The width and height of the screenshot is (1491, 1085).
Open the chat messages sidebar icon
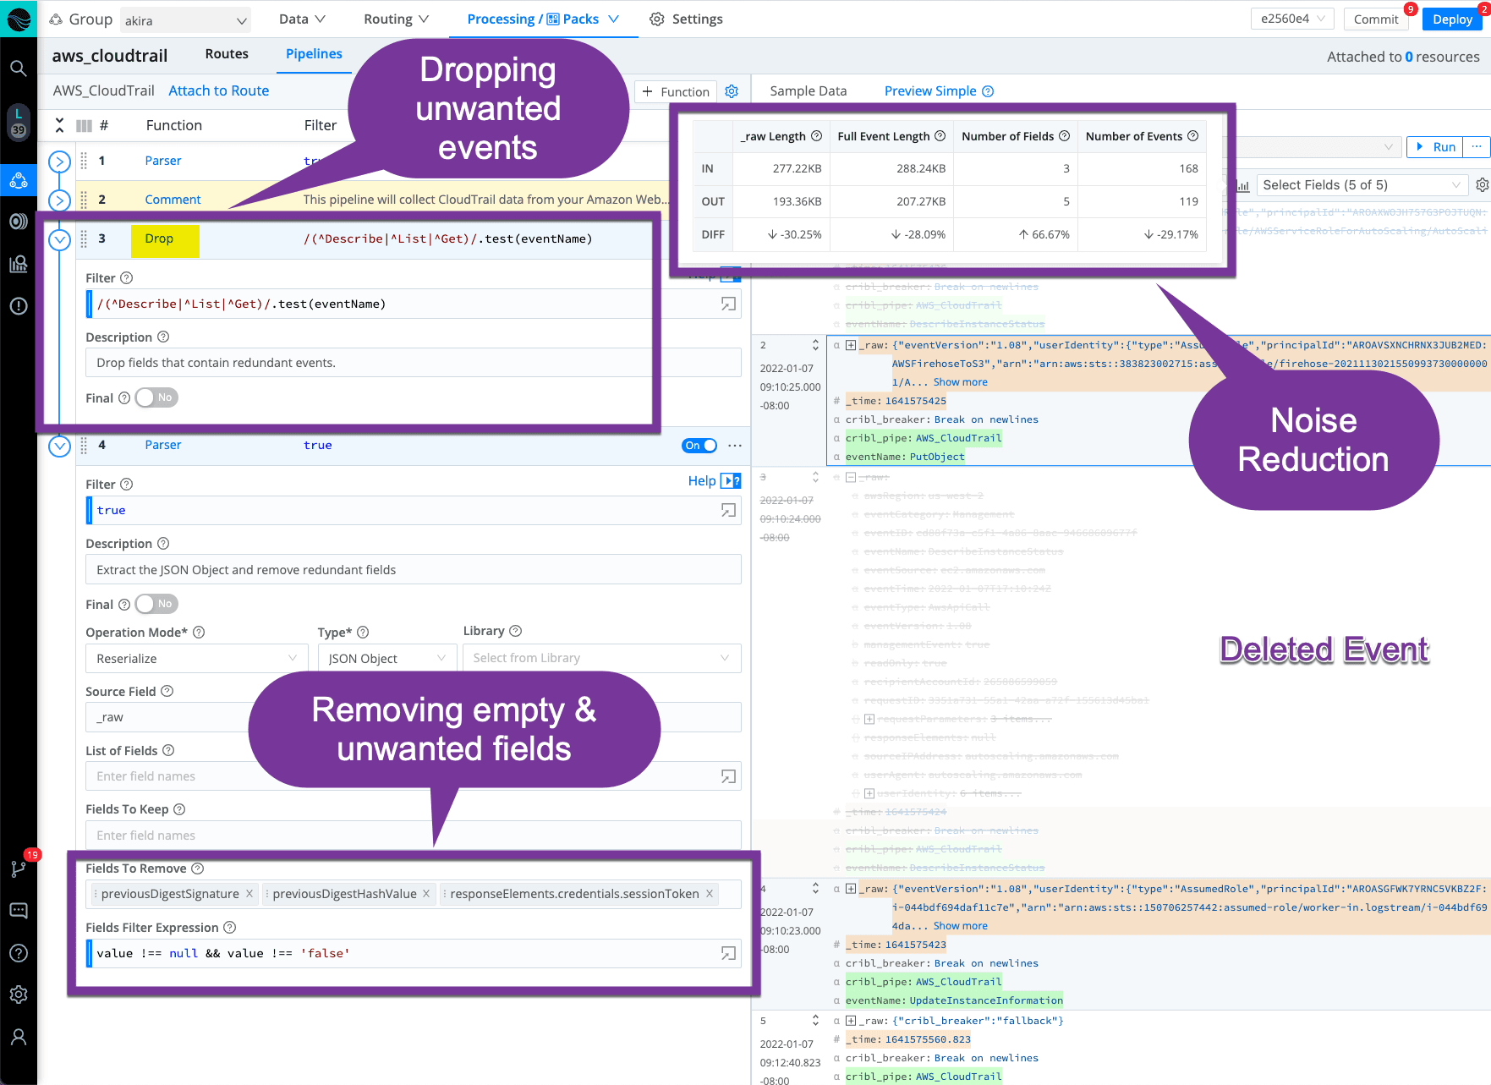coord(19,911)
